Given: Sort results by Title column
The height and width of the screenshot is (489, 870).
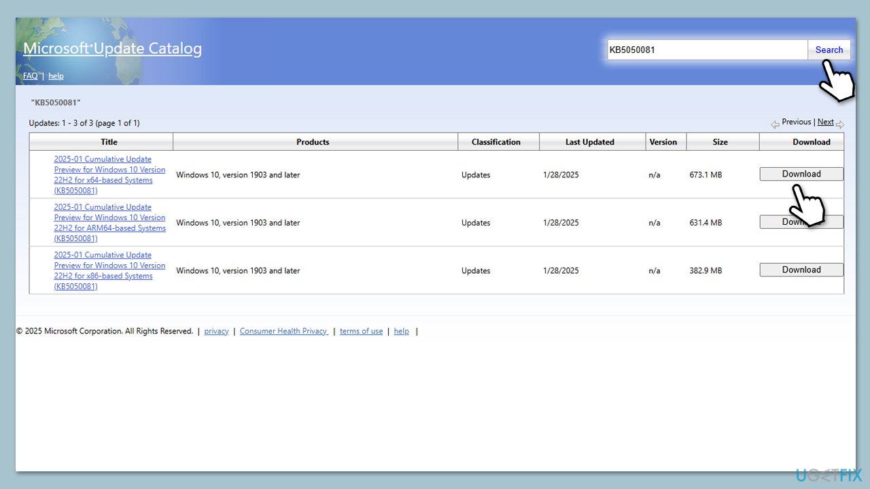Looking at the screenshot, I should (x=101, y=142).
